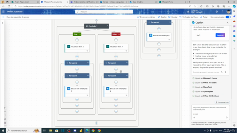Click Testar in the toolbar

click(204, 17)
